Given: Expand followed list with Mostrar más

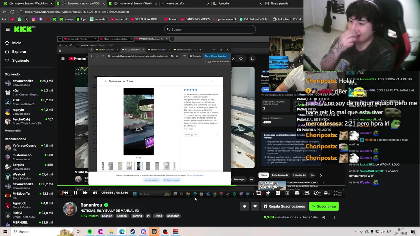Looking at the screenshot, I should click(13, 130).
